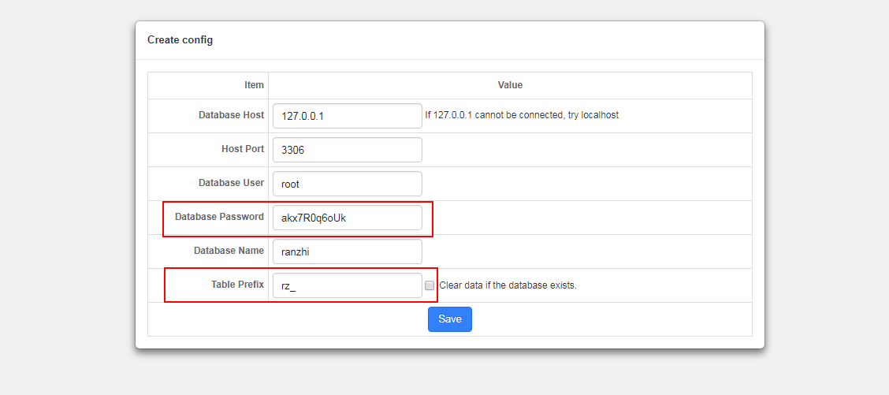Click the empty Item cell left of Save
This screenshot has height=395, width=889.
[208, 319]
